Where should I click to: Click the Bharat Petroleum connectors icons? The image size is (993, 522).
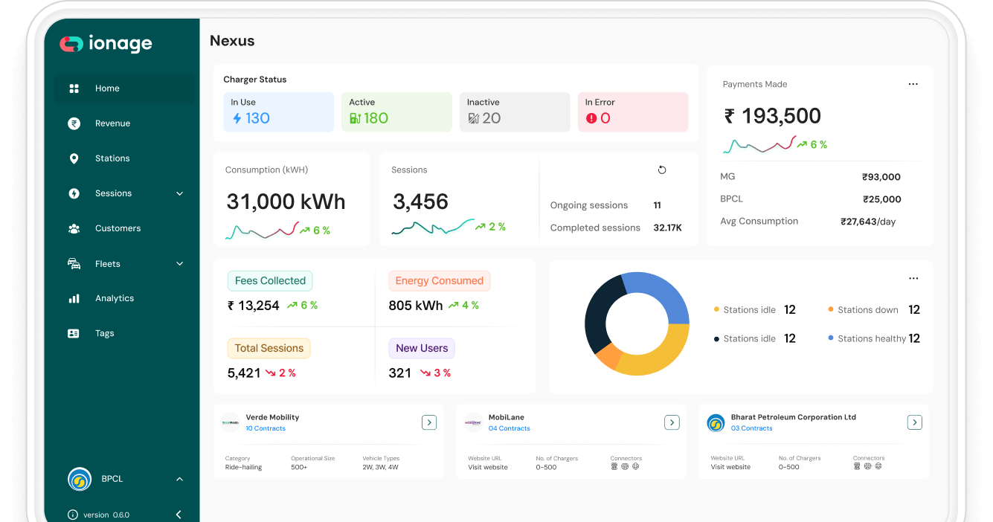click(868, 467)
